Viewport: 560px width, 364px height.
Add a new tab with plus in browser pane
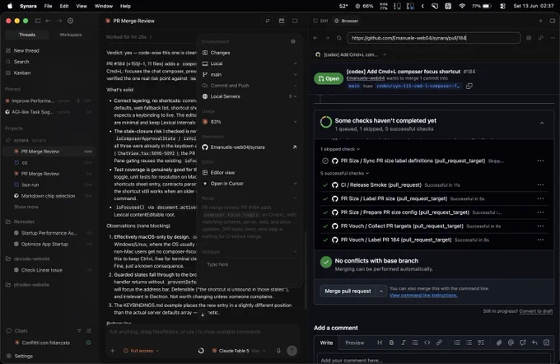coord(540,21)
